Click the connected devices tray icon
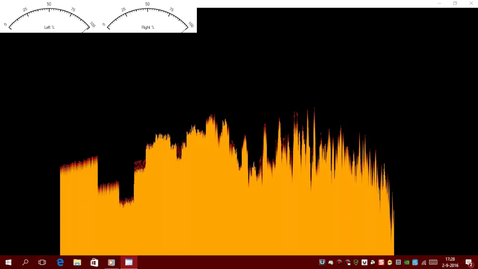The image size is (478, 269). coord(373,263)
